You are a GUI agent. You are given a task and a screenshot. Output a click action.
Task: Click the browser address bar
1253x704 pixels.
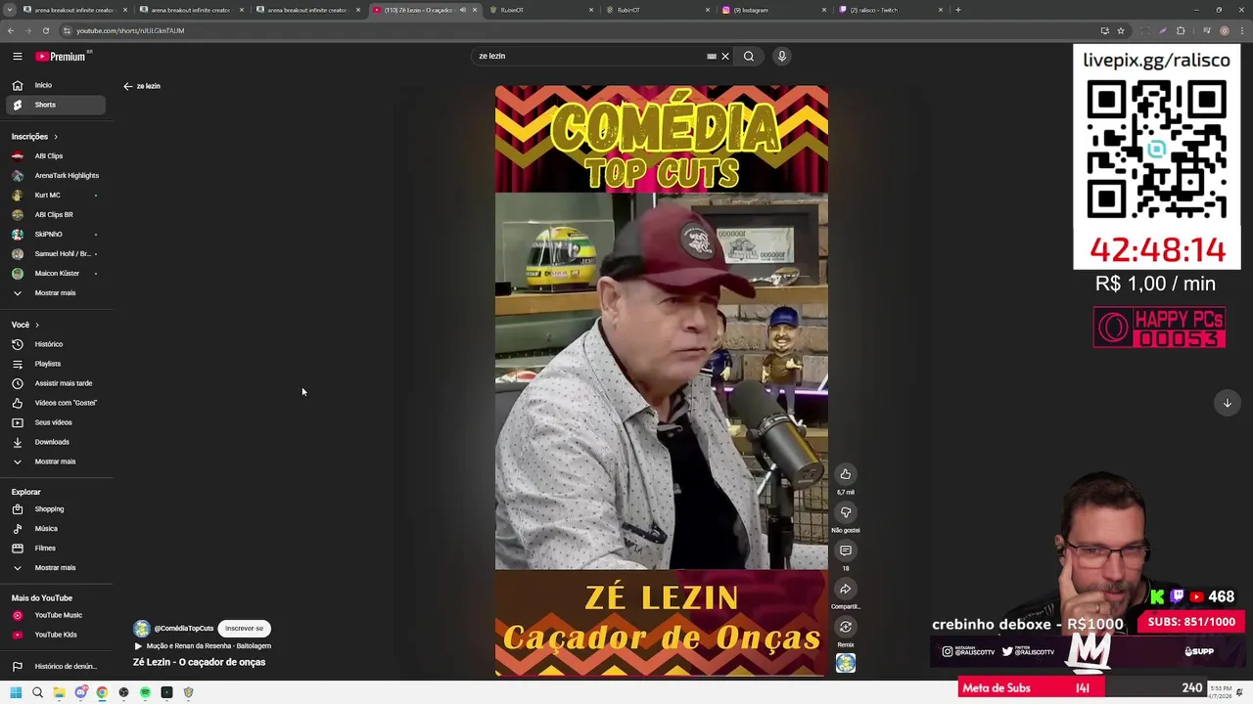(578, 30)
